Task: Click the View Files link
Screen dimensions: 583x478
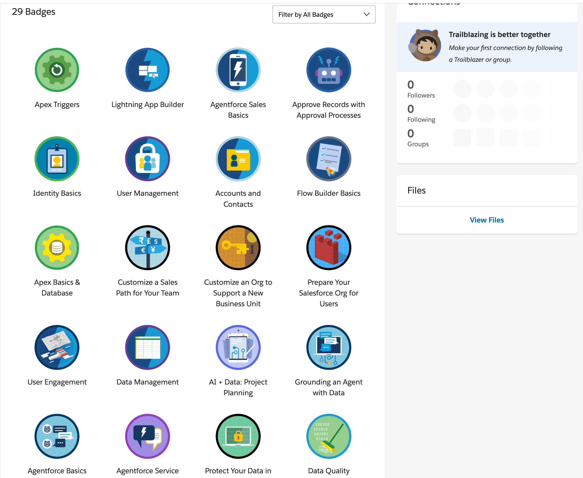Action: 486,220
